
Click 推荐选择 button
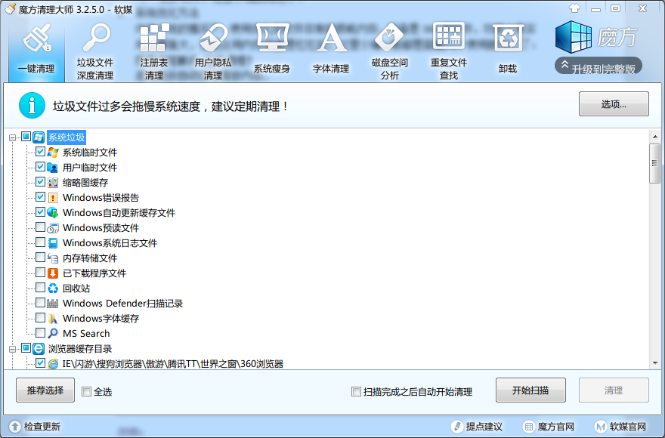(x=45, y=390)
